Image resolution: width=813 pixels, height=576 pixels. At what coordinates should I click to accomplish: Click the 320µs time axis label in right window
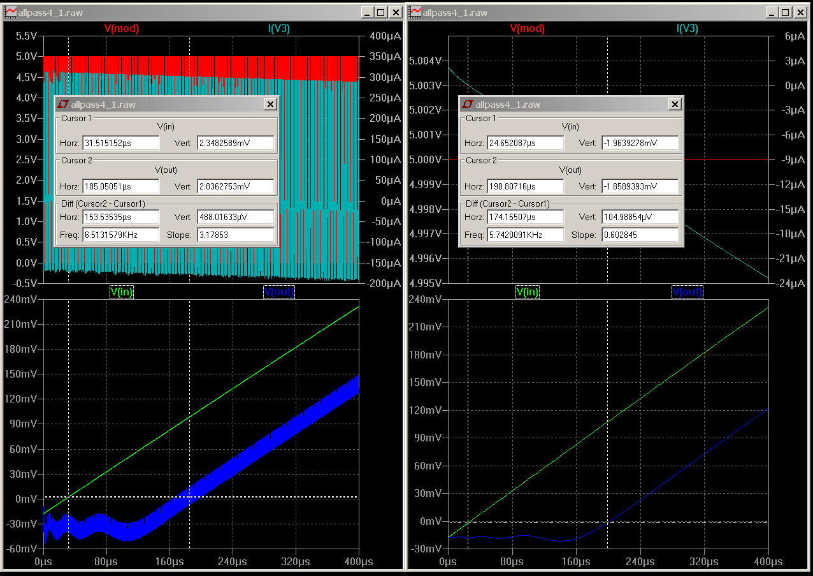click(704, 561)
